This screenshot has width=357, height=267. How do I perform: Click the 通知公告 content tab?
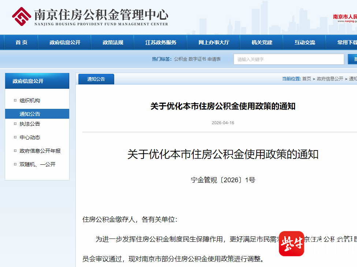pyautogui.click(x=96, y=79)
